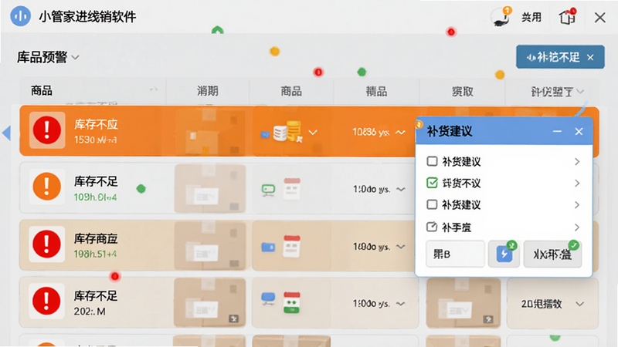Viewport: 618px width, 347px height.
Task: Expand the arrow on the 补手盘 entry
Action: click(577, 227)
